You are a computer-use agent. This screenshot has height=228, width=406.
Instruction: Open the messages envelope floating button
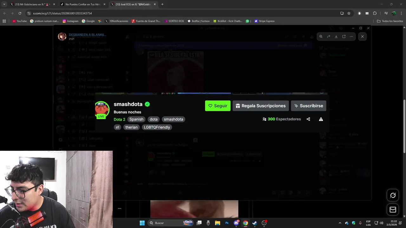pos(393,210)
